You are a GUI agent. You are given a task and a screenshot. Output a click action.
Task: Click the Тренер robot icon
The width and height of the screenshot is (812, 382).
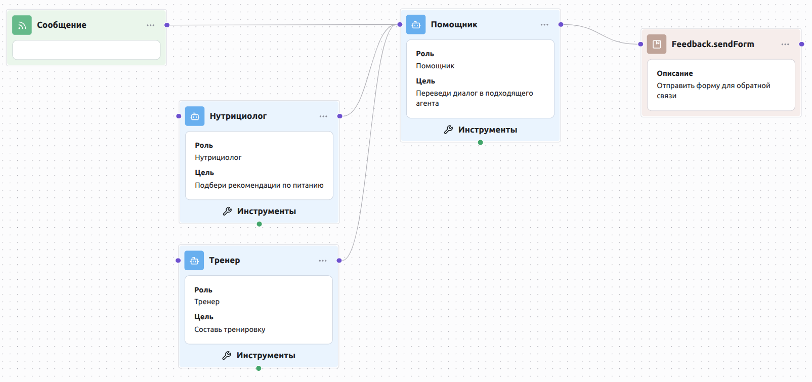pyautogui.click(x=194, y=261)
